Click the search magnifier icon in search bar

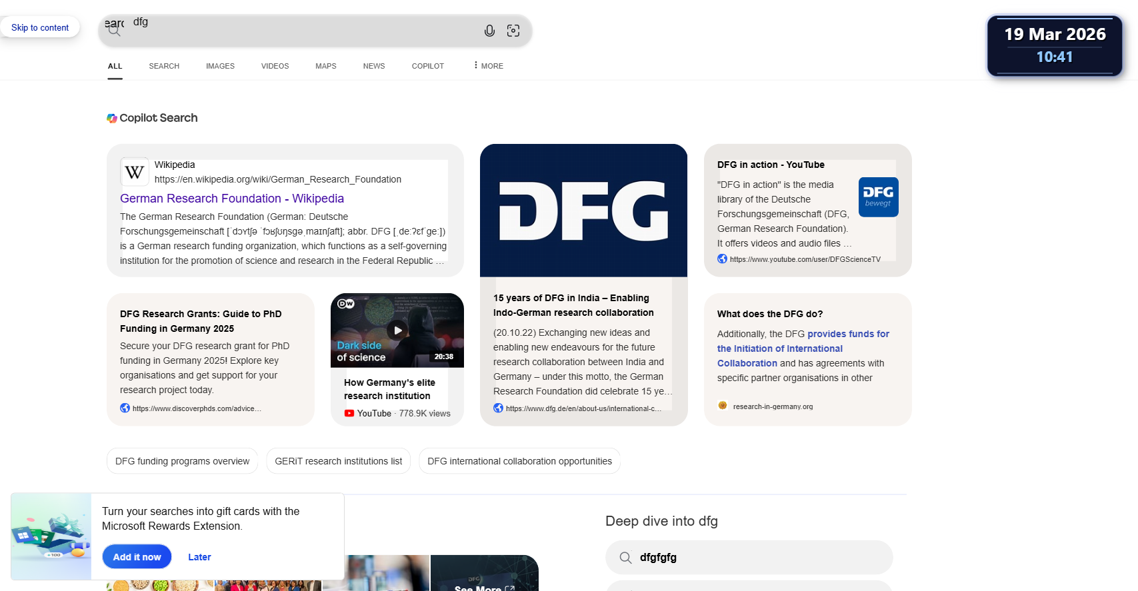click(114, 31)
